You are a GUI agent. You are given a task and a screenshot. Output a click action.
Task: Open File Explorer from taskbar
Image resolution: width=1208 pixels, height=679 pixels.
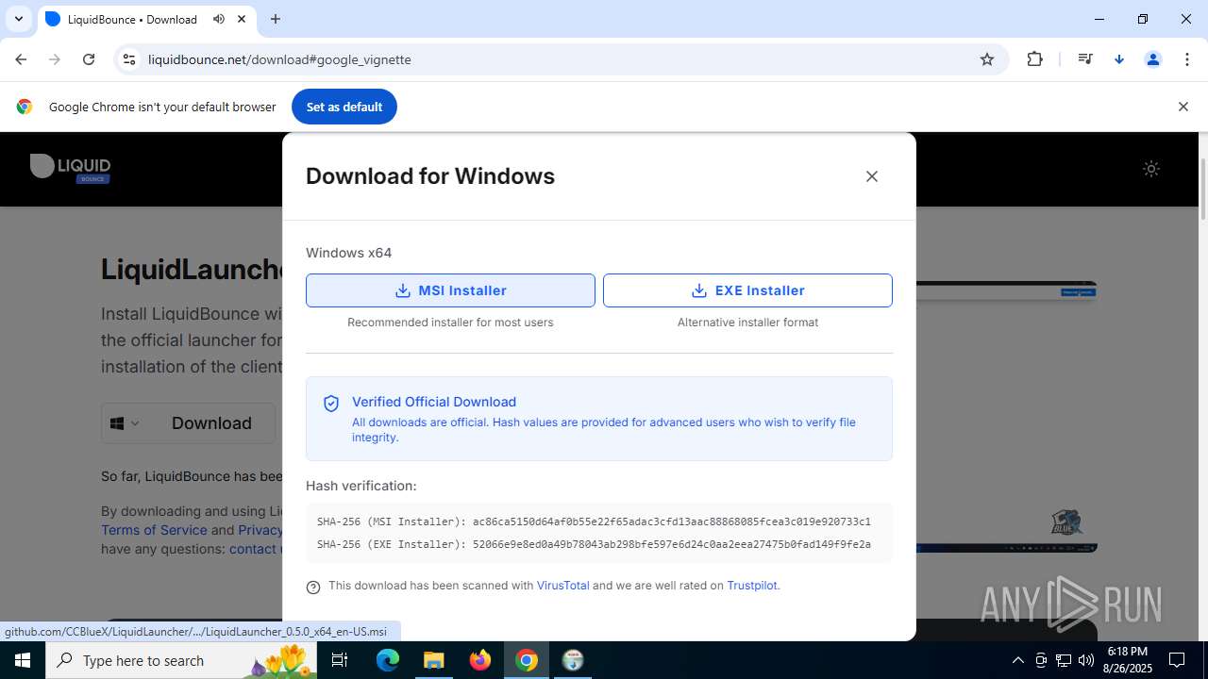(434, 660)
